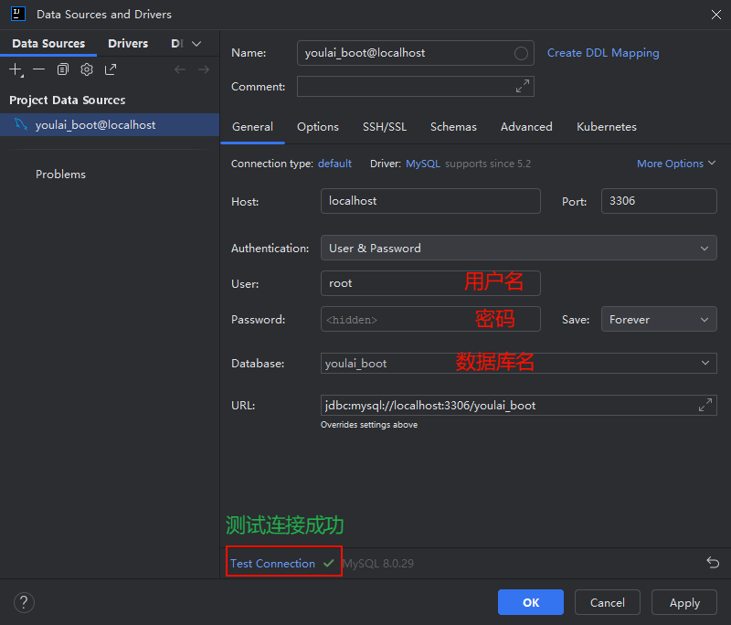The width and height of the screenshot is (731, 625).
Task: Navigate back with left arrow
Action: tap(180, 69)
